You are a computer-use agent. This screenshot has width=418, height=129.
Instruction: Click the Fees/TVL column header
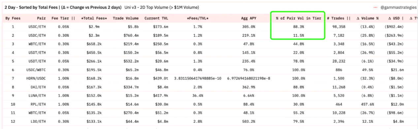pyautogui.click(x=197, y=18)
